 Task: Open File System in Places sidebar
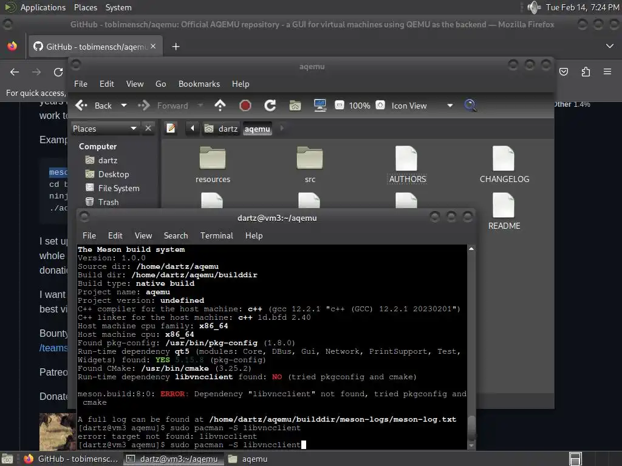(x=112, y=188)
